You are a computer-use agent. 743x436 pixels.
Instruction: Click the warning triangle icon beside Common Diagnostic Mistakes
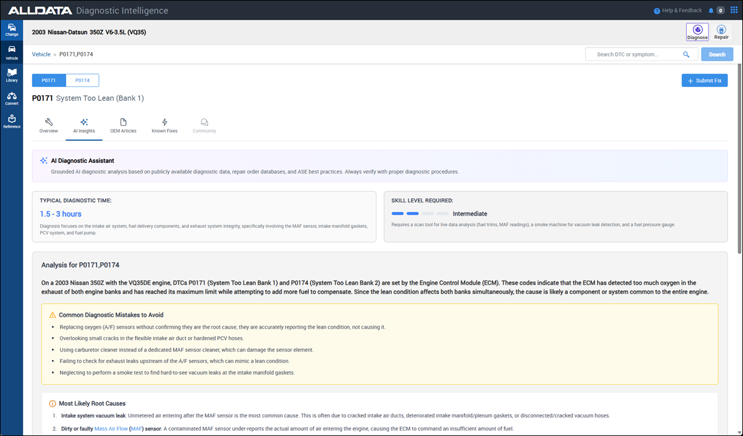(53, 315)
